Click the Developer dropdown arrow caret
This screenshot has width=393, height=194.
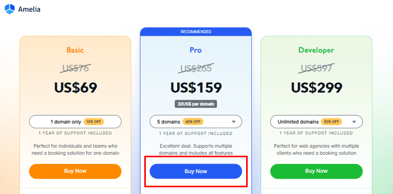(x=354, y=122)
